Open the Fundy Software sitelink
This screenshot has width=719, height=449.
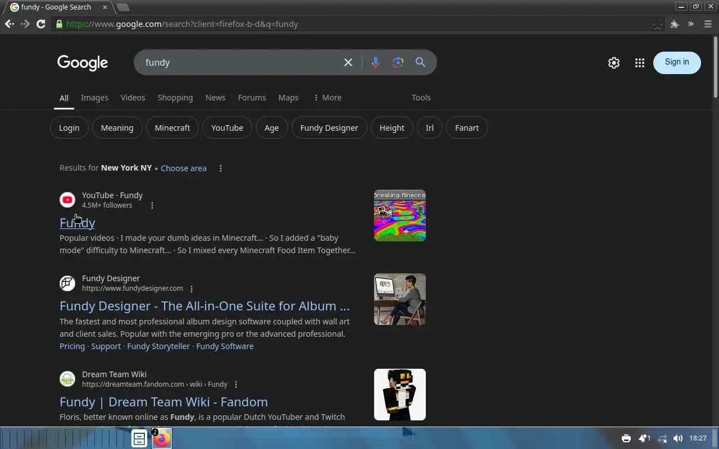pyautogui.click(x=225, y=346)
